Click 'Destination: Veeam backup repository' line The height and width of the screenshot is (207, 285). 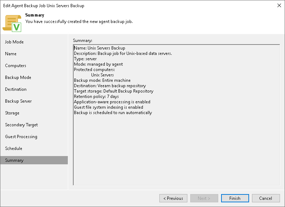110,86
